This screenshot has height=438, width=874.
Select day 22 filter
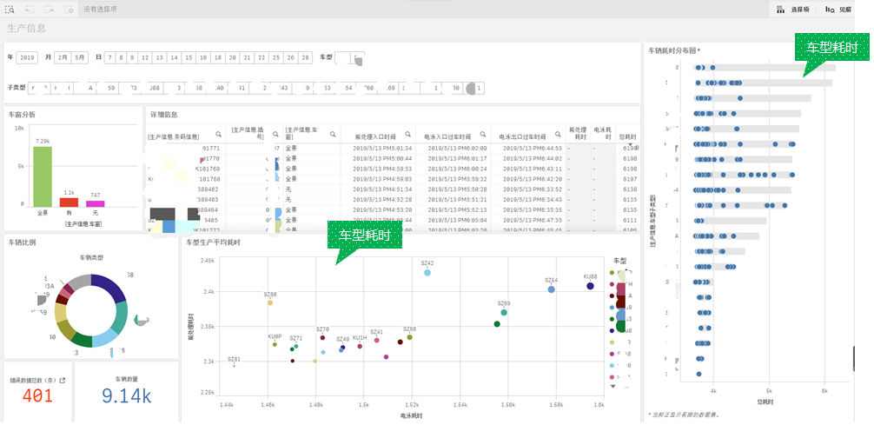coord(262,57)
